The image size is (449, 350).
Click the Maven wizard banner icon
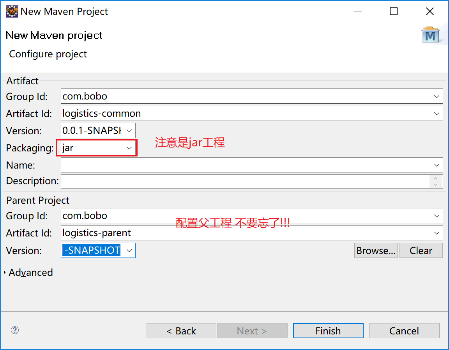pos(430,35)
